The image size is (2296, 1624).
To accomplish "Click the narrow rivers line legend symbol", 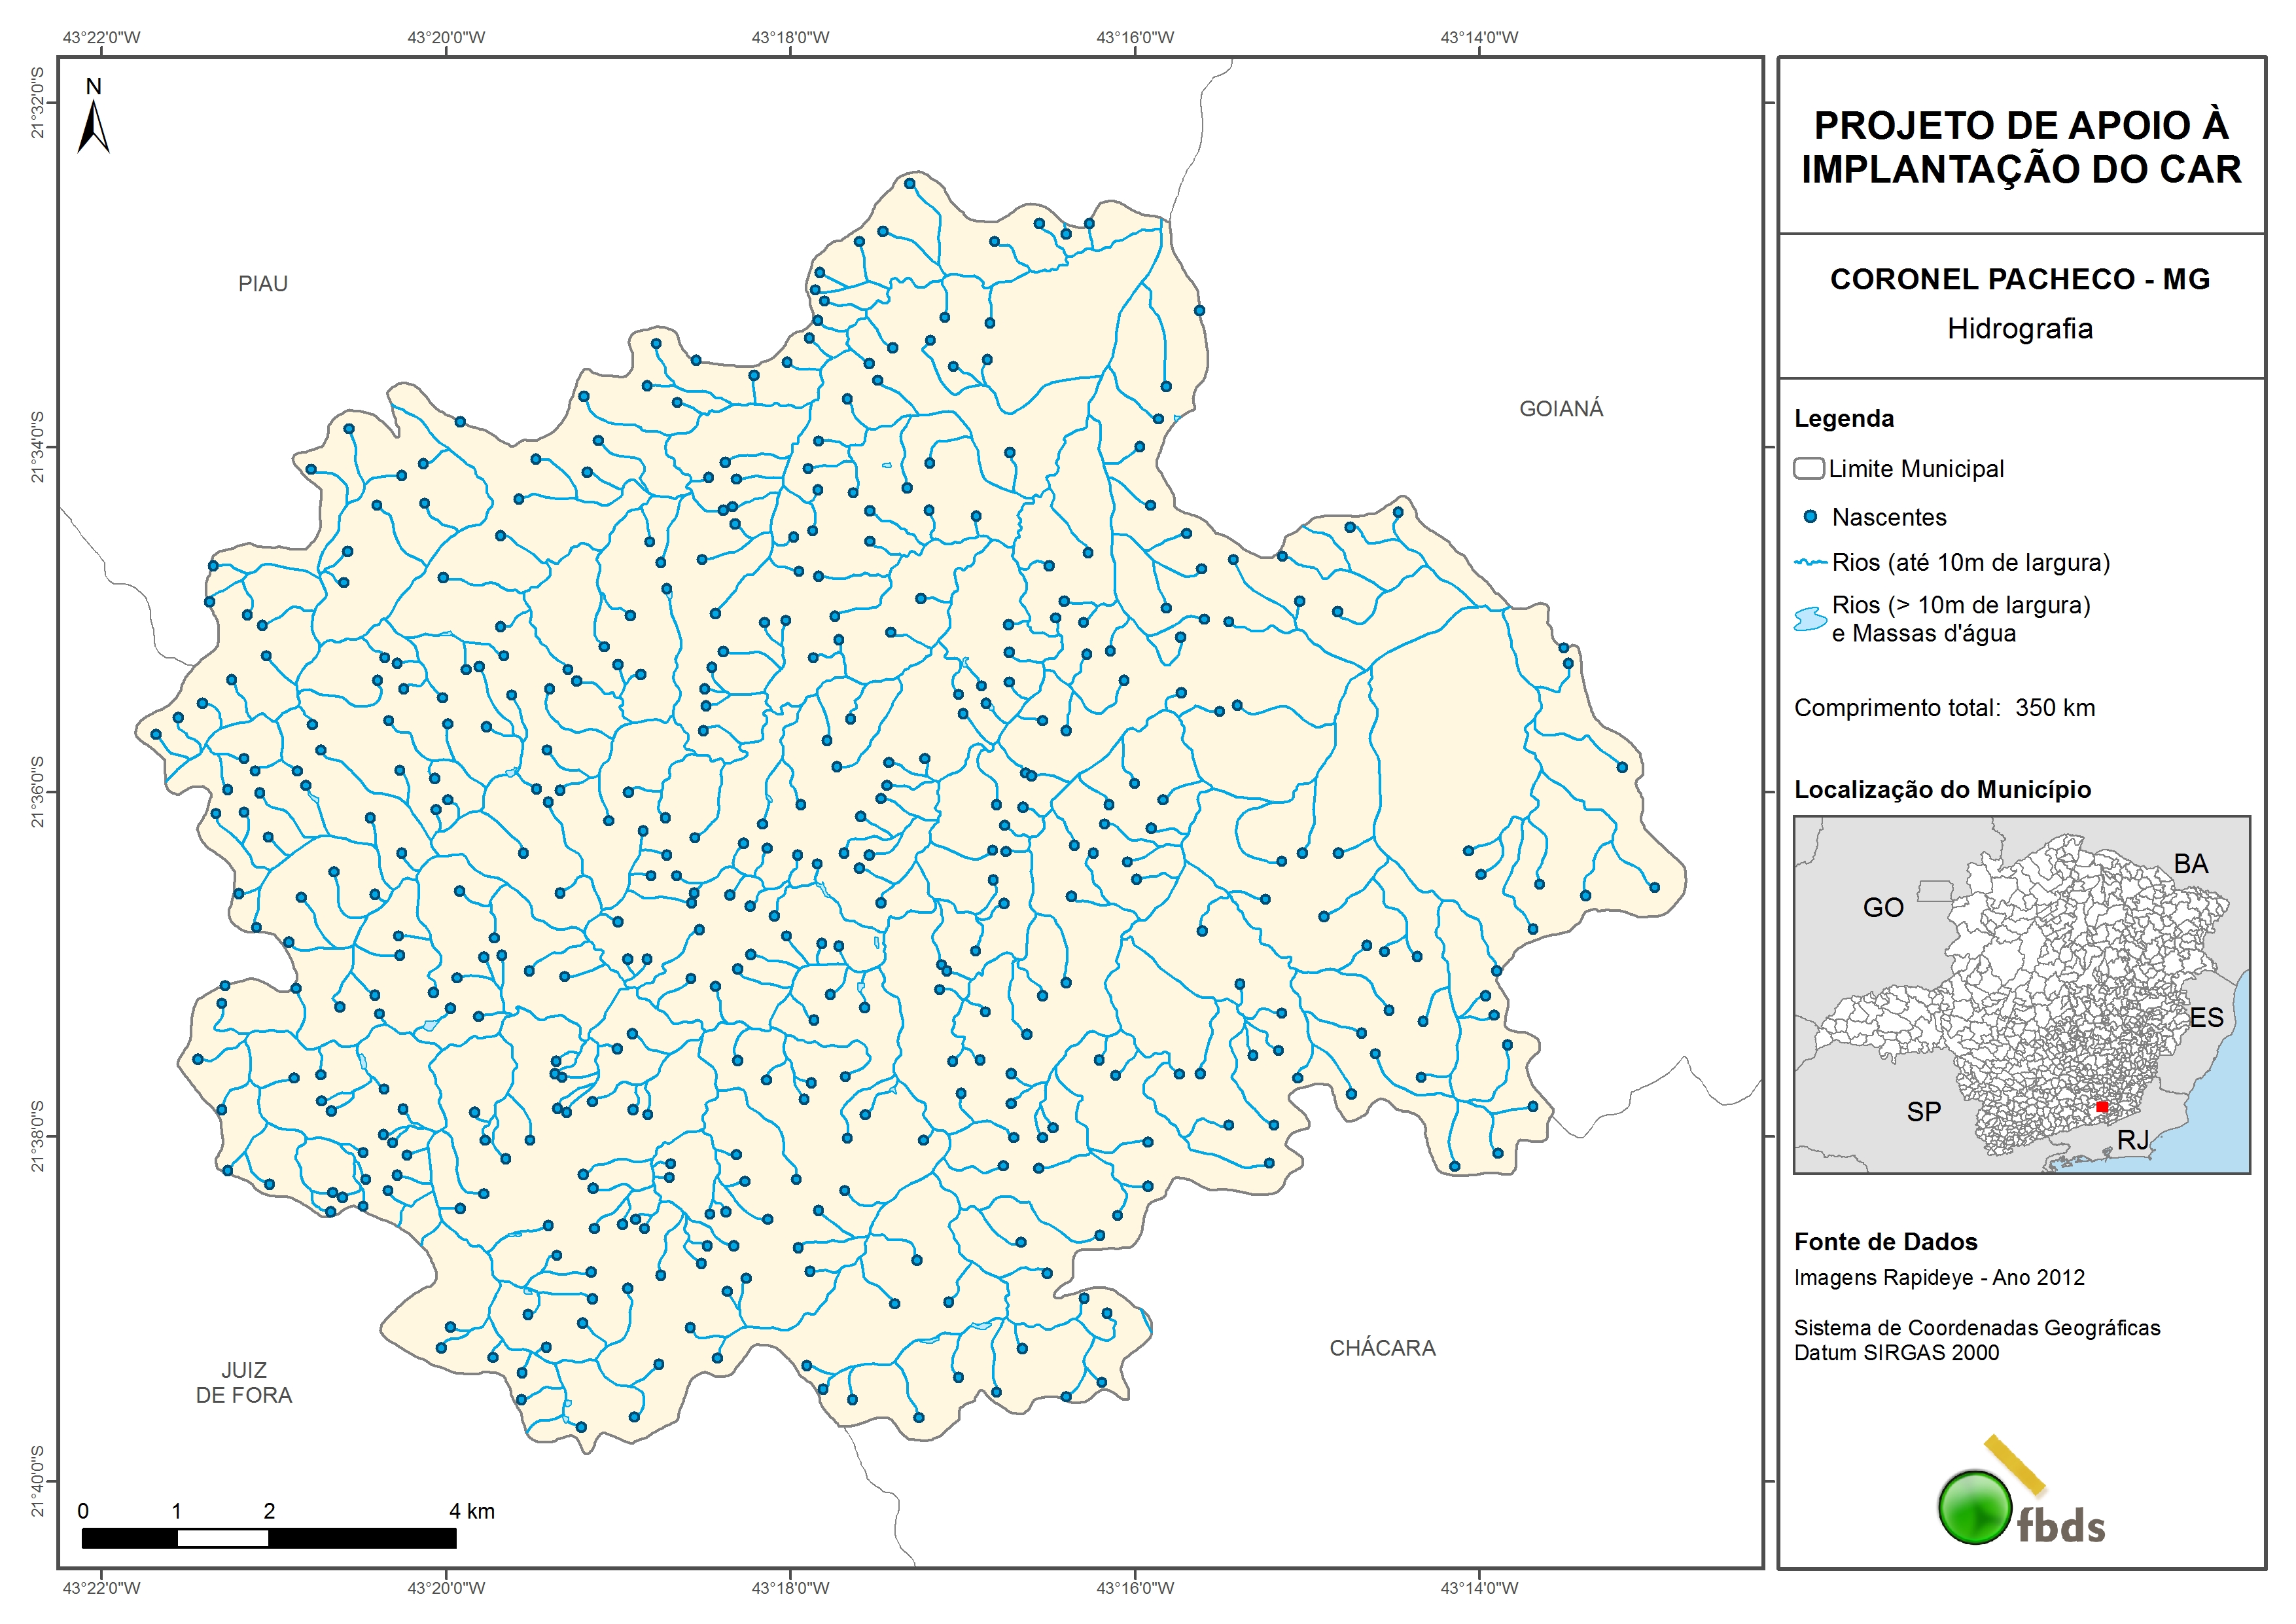I will [x=1811, y=562].
